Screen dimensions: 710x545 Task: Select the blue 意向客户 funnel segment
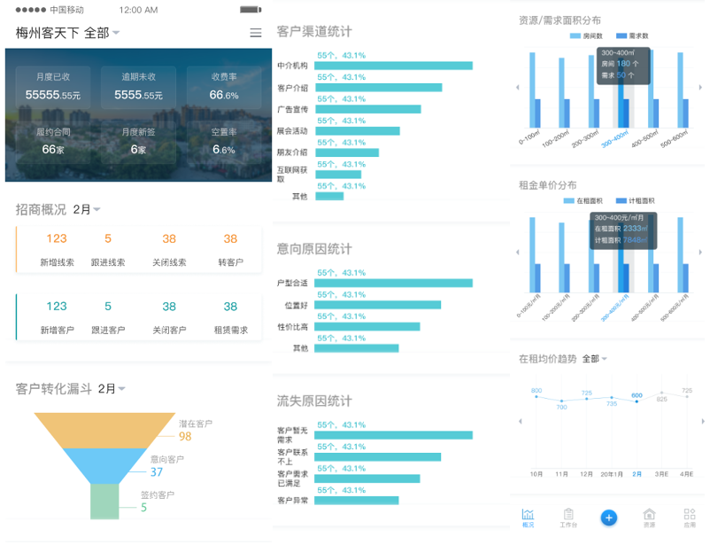point(104,465)
